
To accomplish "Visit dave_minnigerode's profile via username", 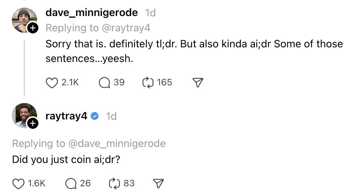I will point(92,13).
